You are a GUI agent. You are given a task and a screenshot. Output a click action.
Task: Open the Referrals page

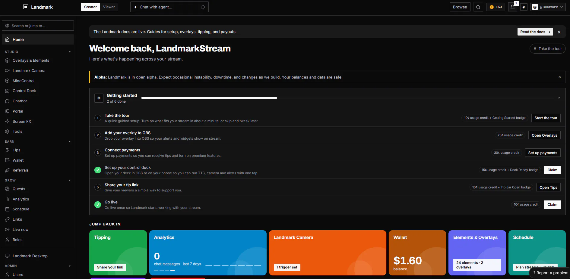point(38,170)
